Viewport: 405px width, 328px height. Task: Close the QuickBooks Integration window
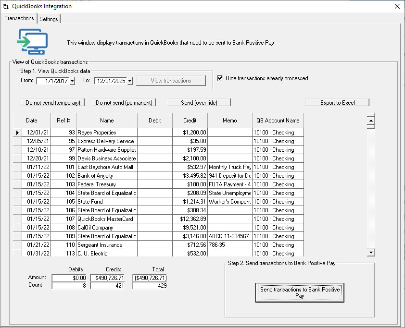point(397,6)
